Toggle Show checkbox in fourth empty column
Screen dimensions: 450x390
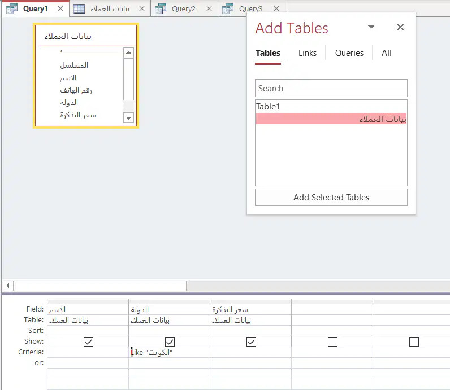point(332,341)
